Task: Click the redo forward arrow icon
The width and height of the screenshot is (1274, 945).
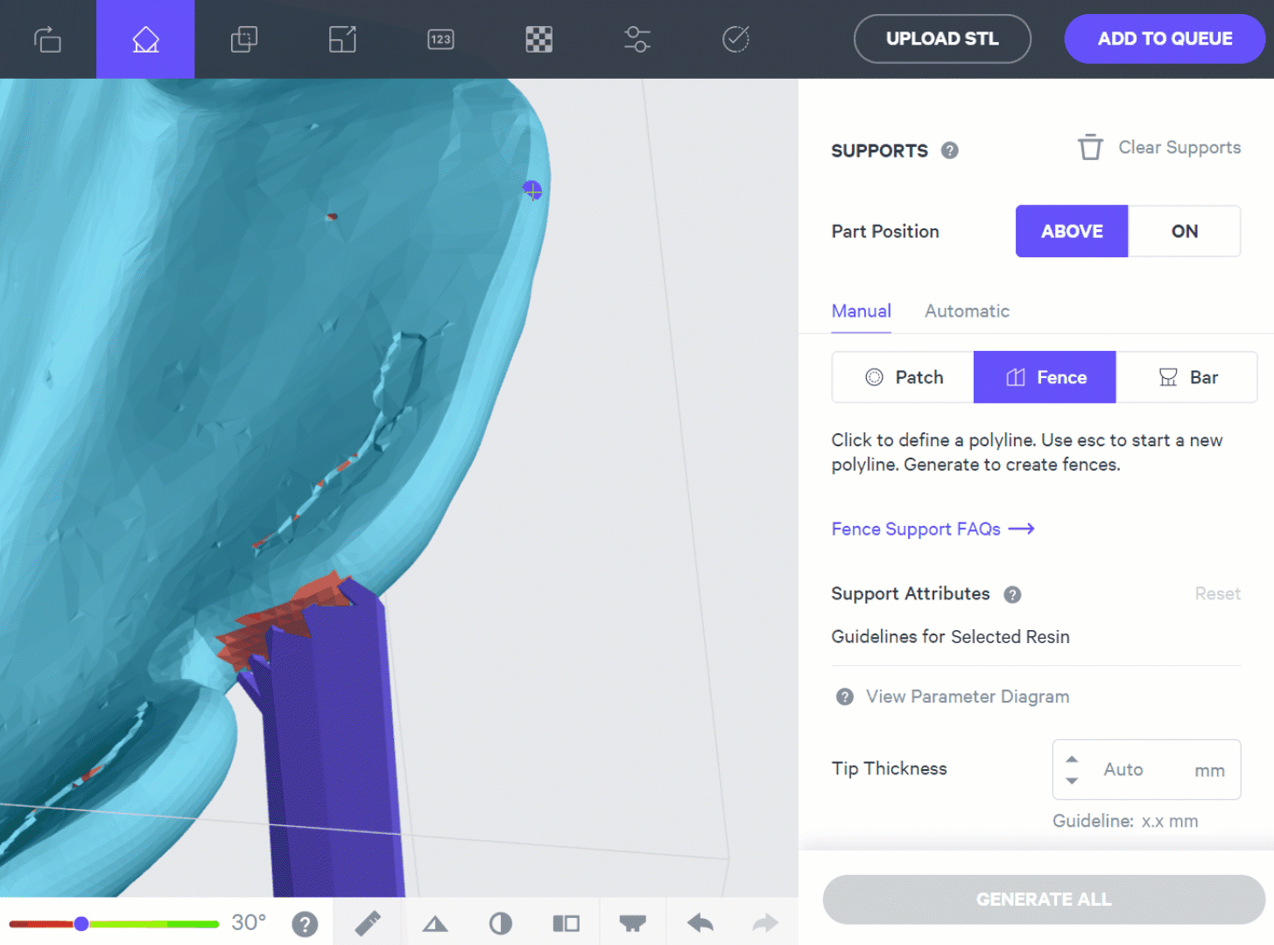Action: [765, 923]
